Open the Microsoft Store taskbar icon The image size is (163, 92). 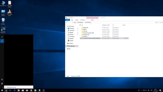click(x=23, y=90)
